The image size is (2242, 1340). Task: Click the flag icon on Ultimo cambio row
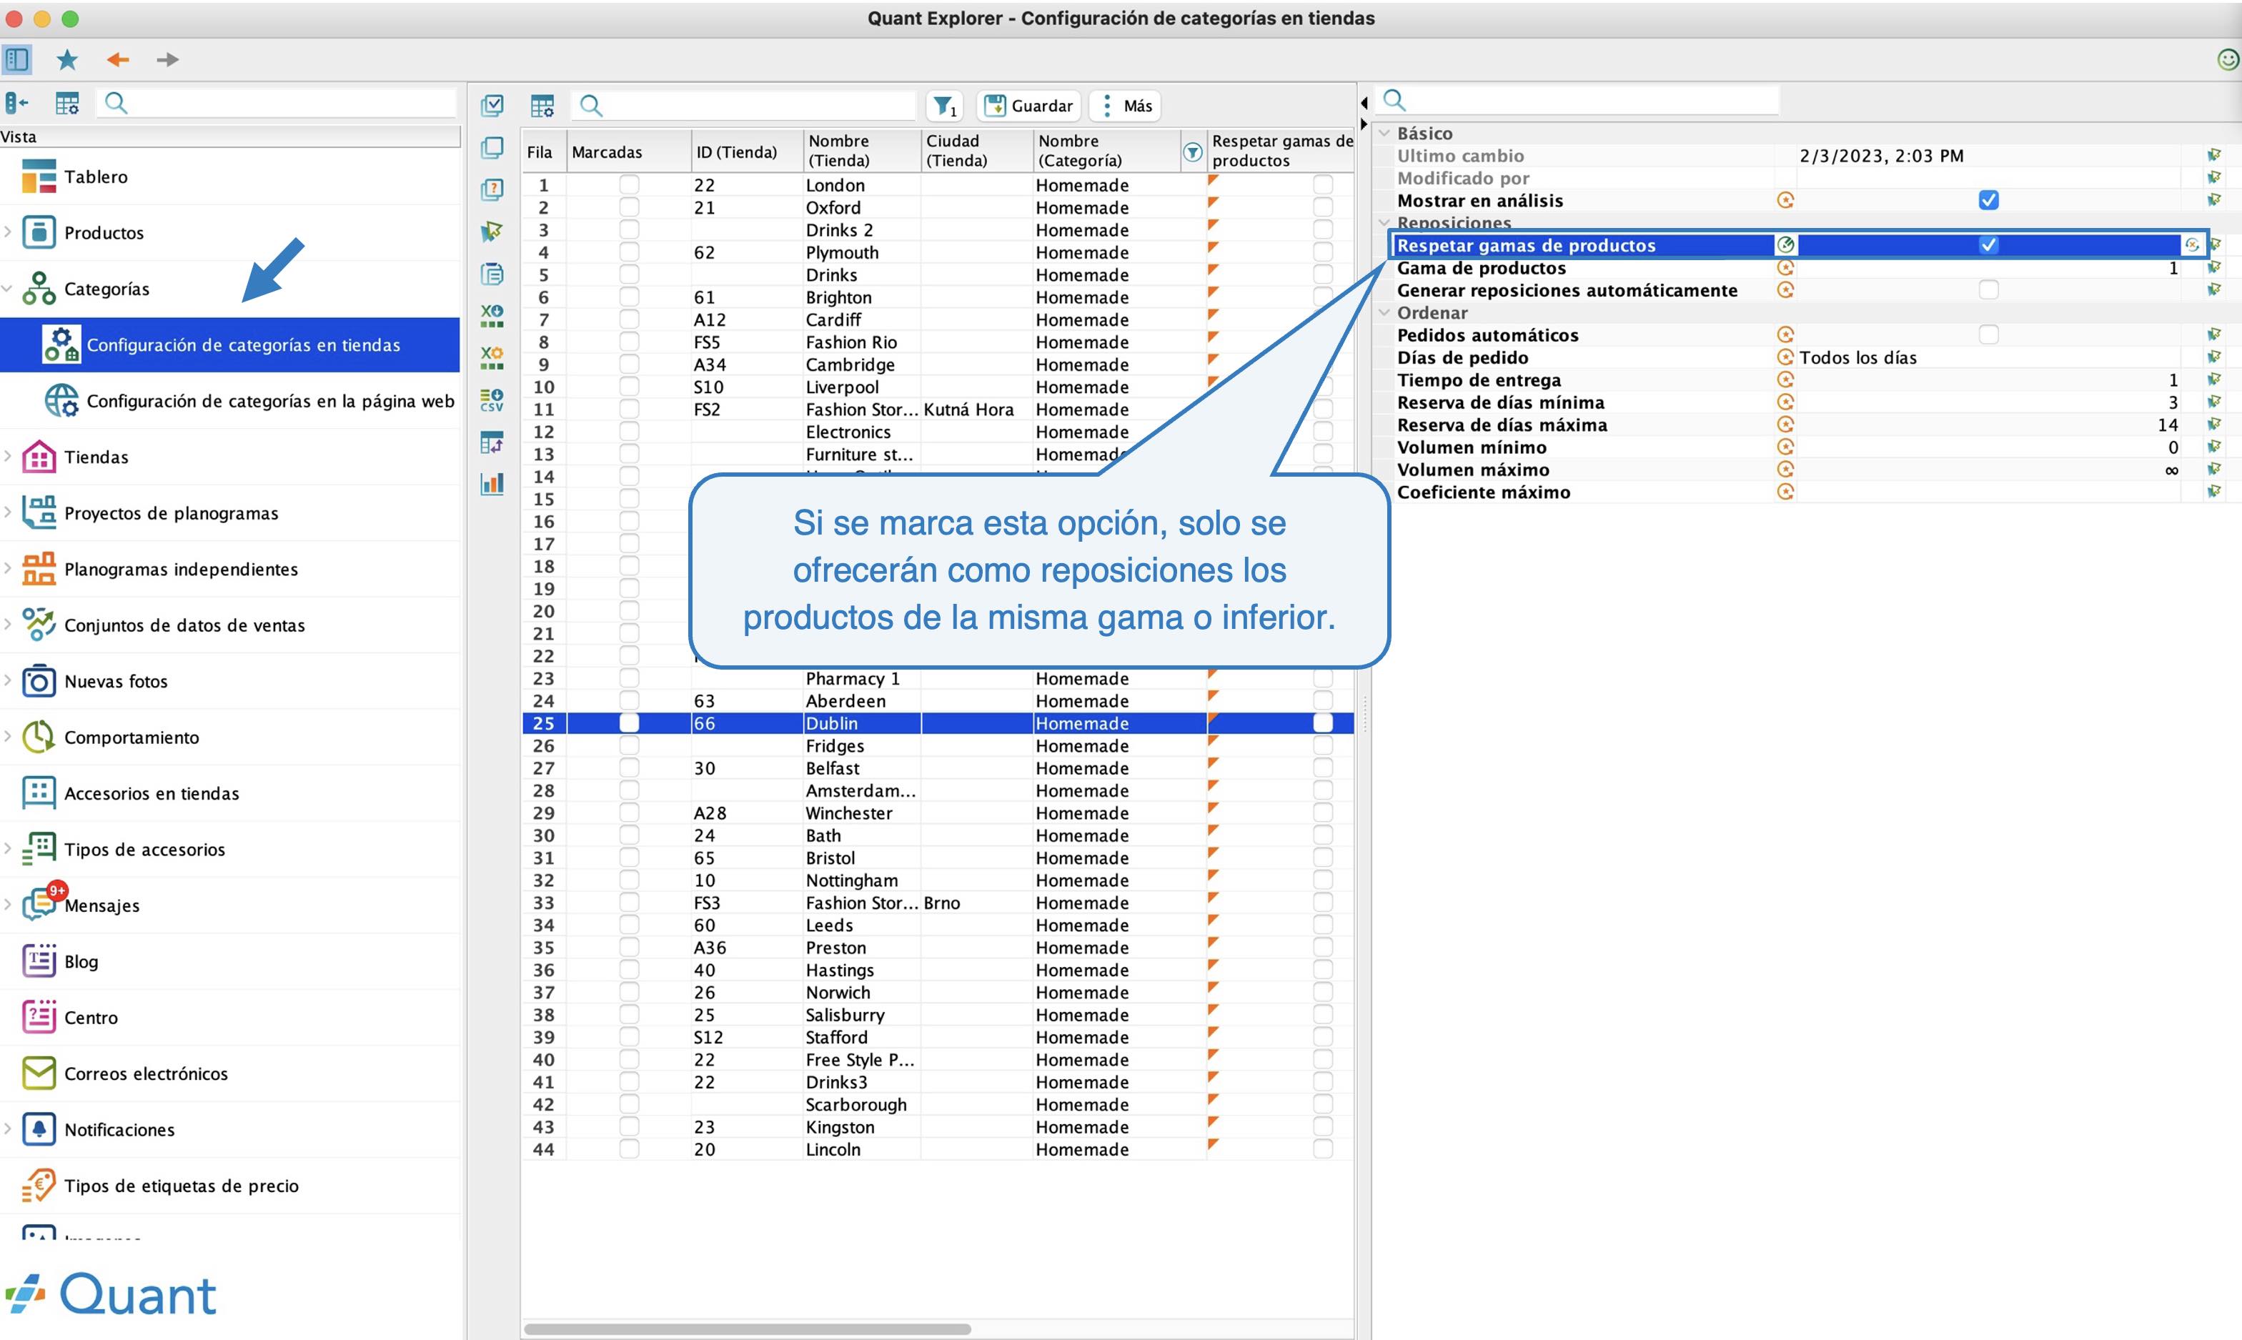tap(2214, 155)
